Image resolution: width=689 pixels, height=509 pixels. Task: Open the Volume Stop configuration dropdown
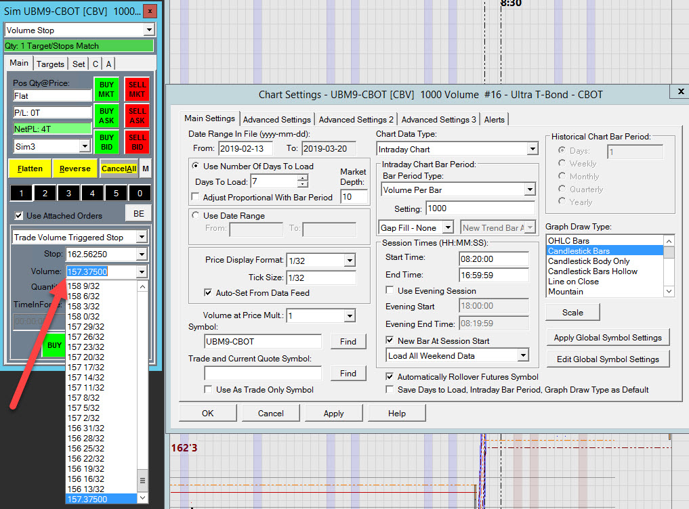149,30
